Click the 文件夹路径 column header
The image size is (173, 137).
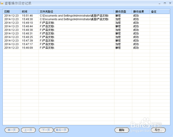click(x=76, y=12)
